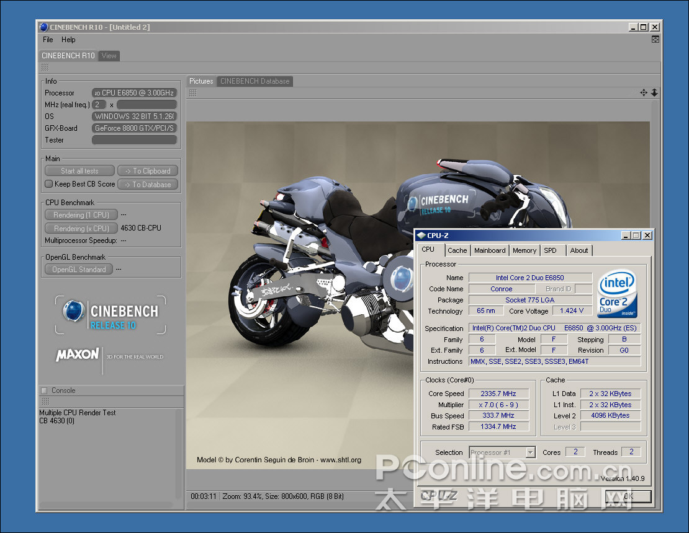
Task: Click render time 00:03:11 in status bar
Action: (x=204, y=496)
